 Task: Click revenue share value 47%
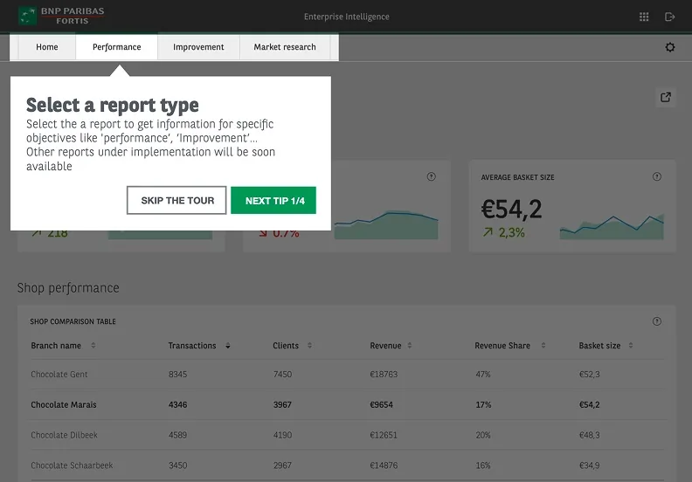483,375
